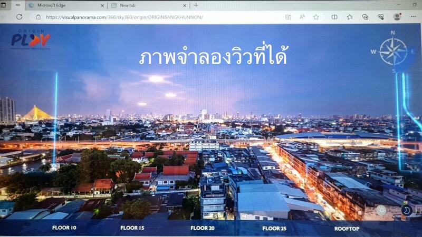Select the FLOOR 10 view
The width and height of the screenshot is (422, 237).
click(64, 228)
